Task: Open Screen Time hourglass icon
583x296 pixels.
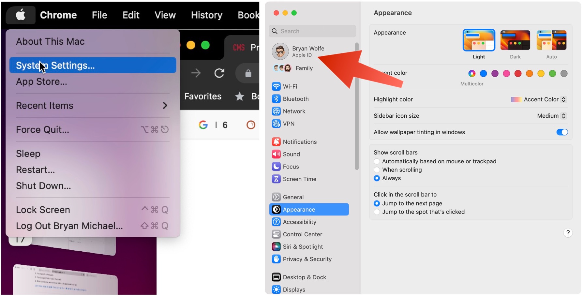Action: (x=276, y=179)
